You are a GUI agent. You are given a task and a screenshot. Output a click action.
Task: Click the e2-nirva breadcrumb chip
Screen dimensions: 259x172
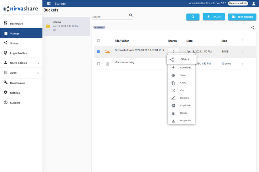99,27
